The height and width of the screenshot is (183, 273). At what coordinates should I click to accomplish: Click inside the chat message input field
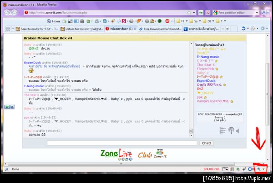122,143
